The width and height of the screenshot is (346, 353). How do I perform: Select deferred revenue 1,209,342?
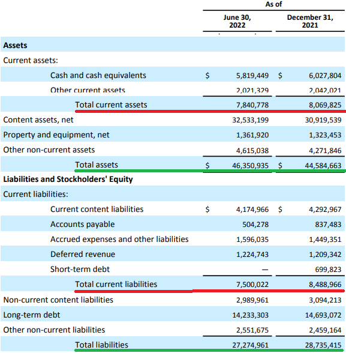(x=325, y=255)
